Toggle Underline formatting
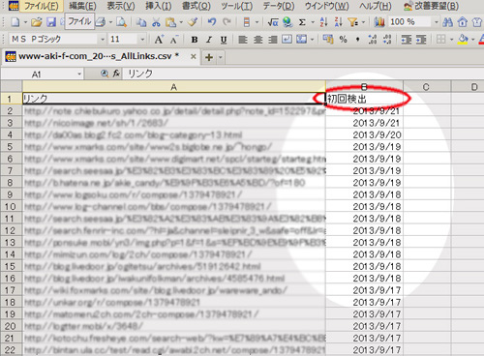484x356 pixels. (x=224, y=40)
